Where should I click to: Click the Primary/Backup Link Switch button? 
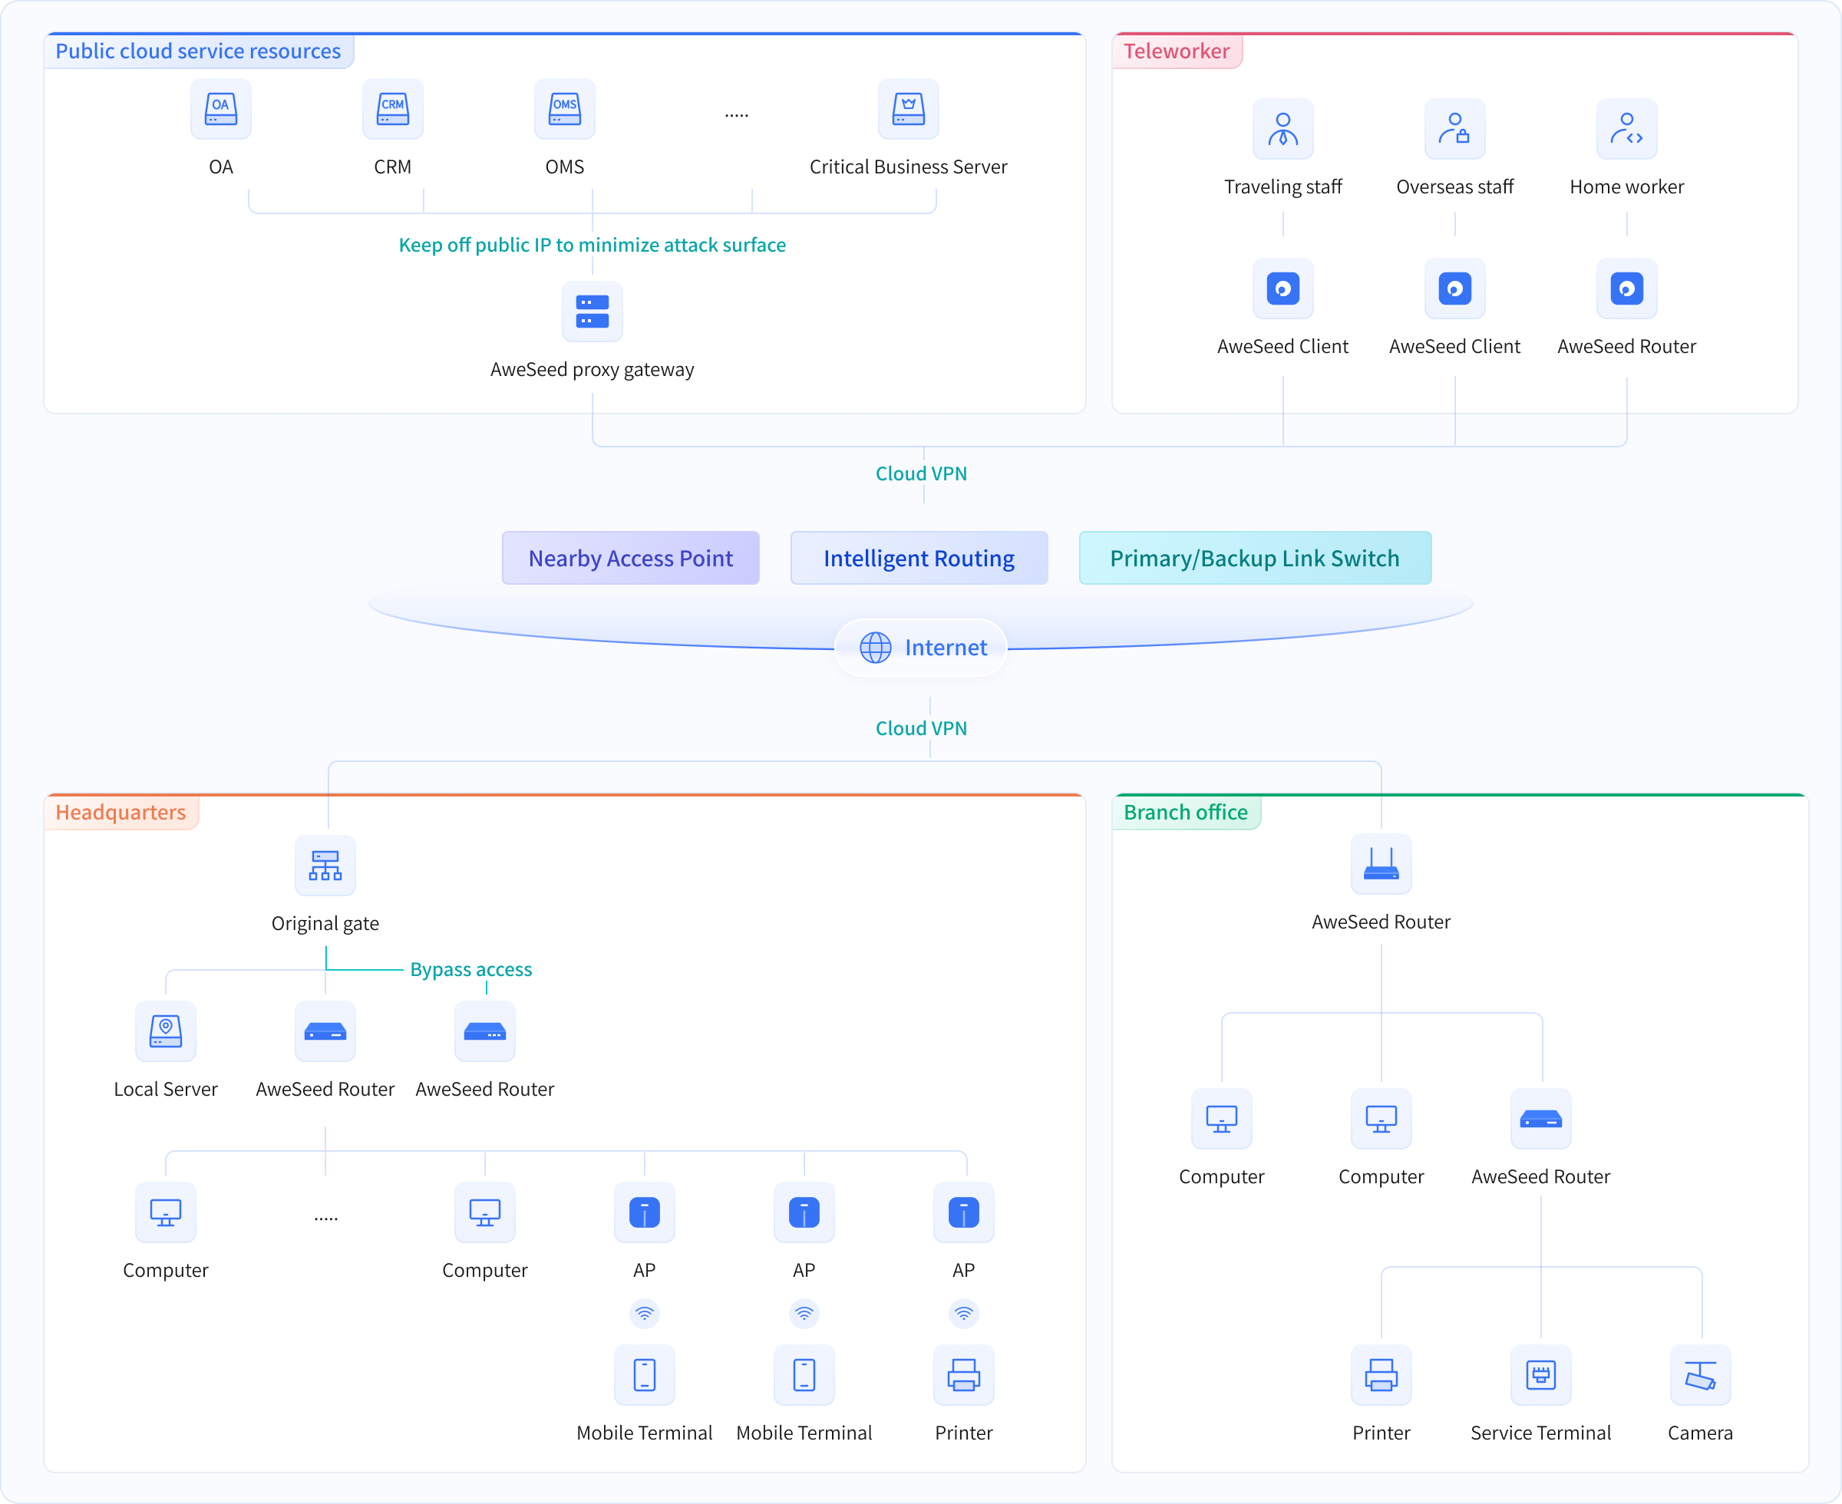tap(1255, 558)
